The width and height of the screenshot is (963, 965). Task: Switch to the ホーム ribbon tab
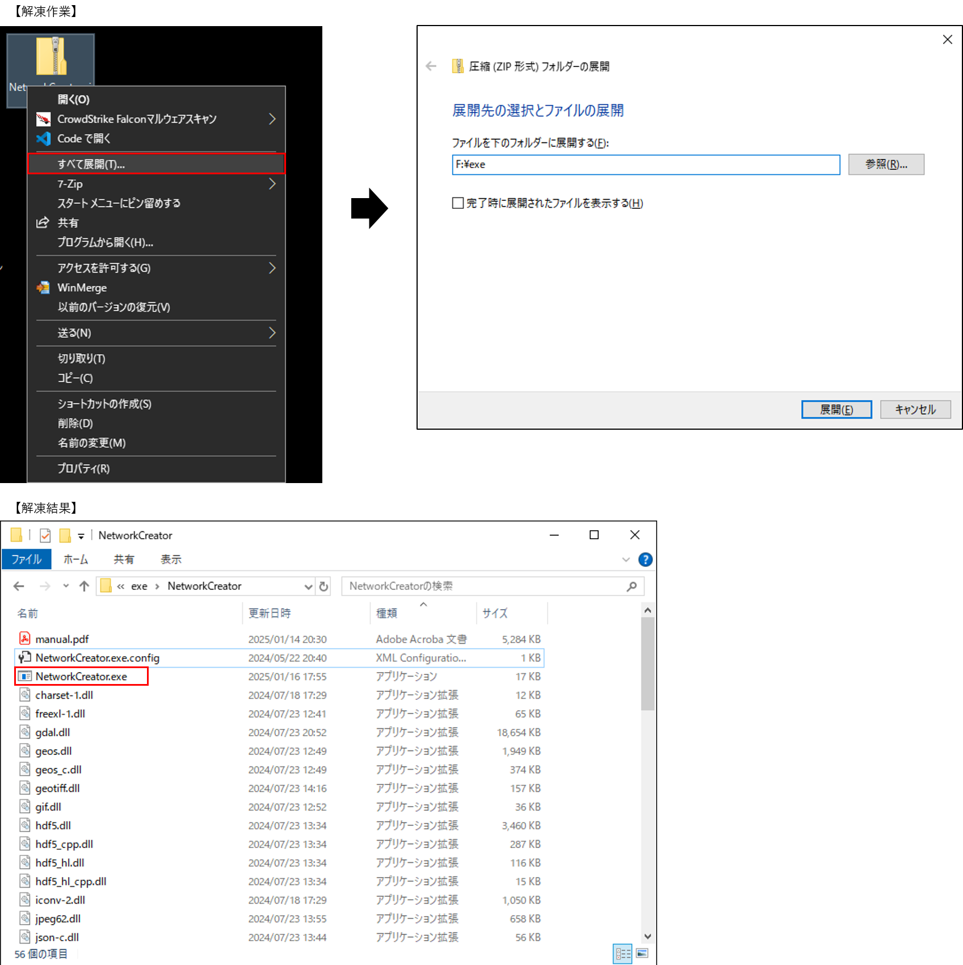coord(75,560)
